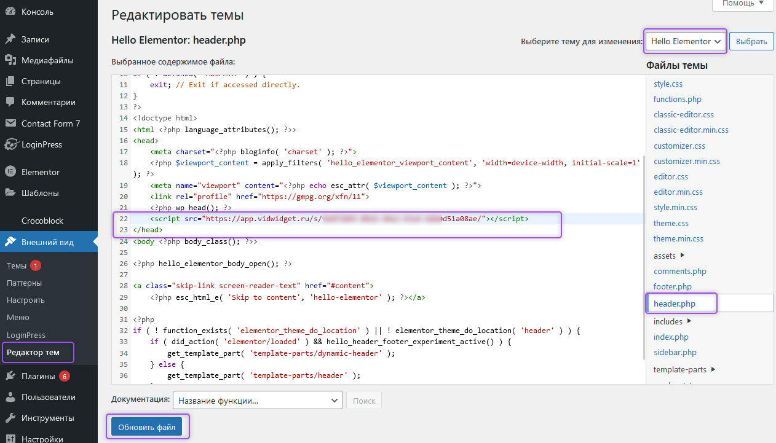Image resolution: width=776 pixels, height=443 pixels.
Task: Click the Настройки settings icon
Action: click(x=10, y=439)
